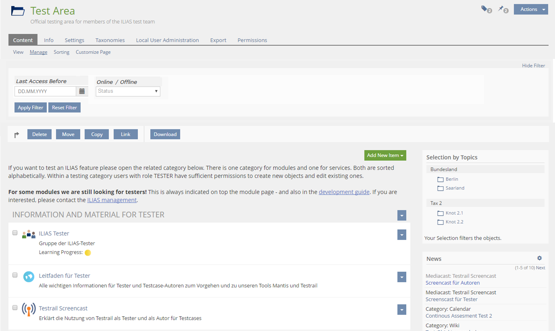Click the tags icon in the header
This screenshot has height=331, width=555.
coord(486,9)
